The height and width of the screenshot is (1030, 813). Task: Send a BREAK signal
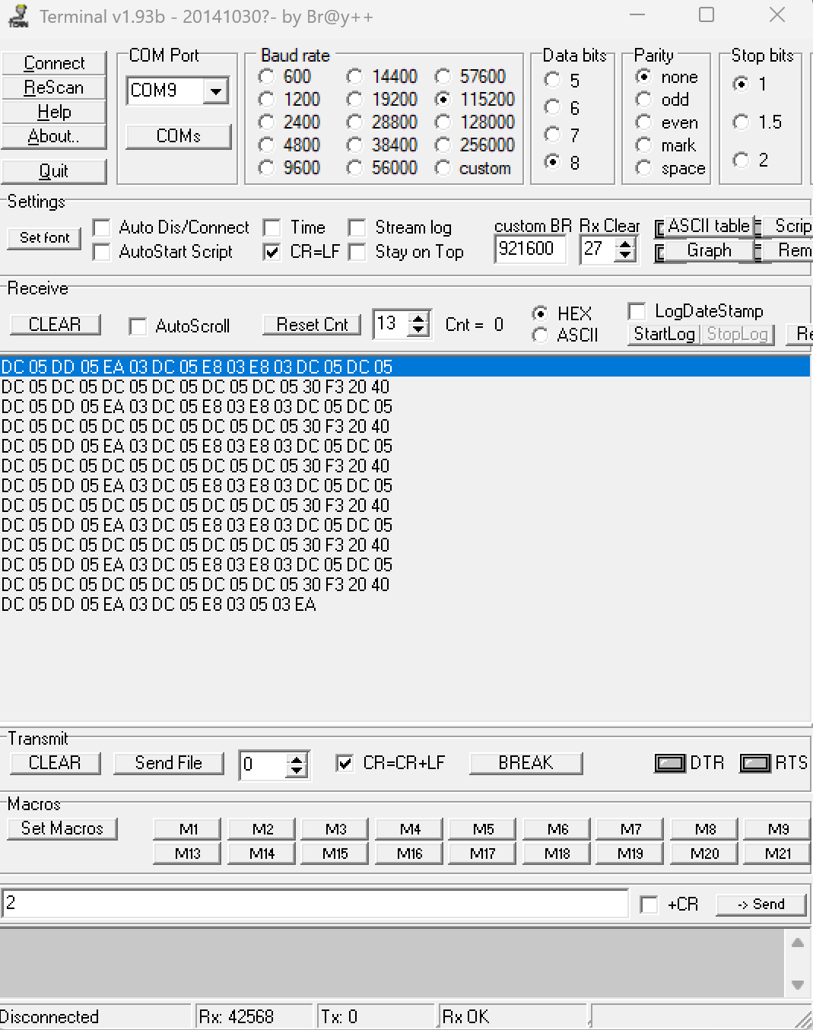(526, 763)
